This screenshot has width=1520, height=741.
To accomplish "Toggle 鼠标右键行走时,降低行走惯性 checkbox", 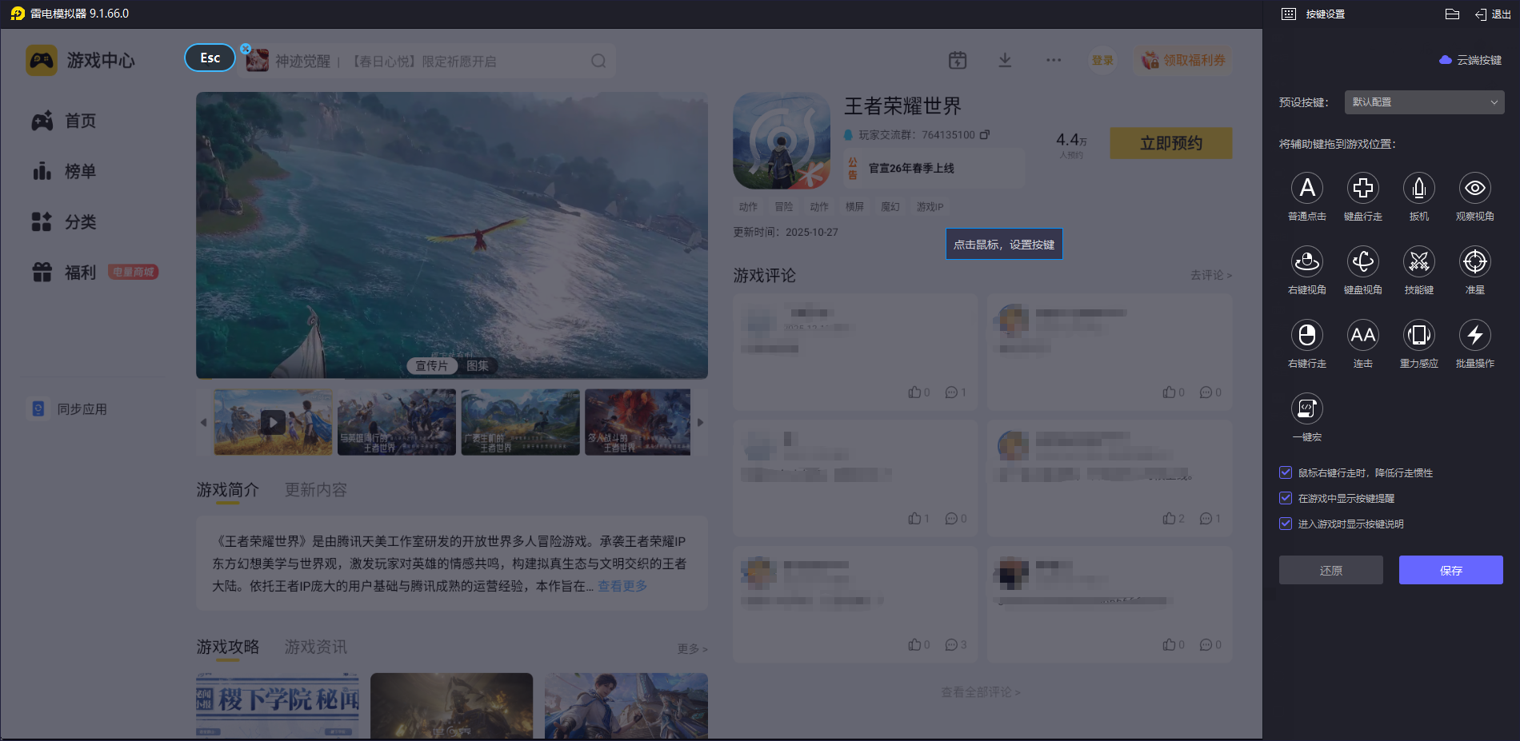I will pyautogui.click(x=1286, y=473).
